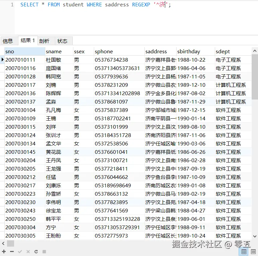Select ssex cell 女 in 孟文华's row
The height and width of the screenshot is (256, 258).
point(83,144)
